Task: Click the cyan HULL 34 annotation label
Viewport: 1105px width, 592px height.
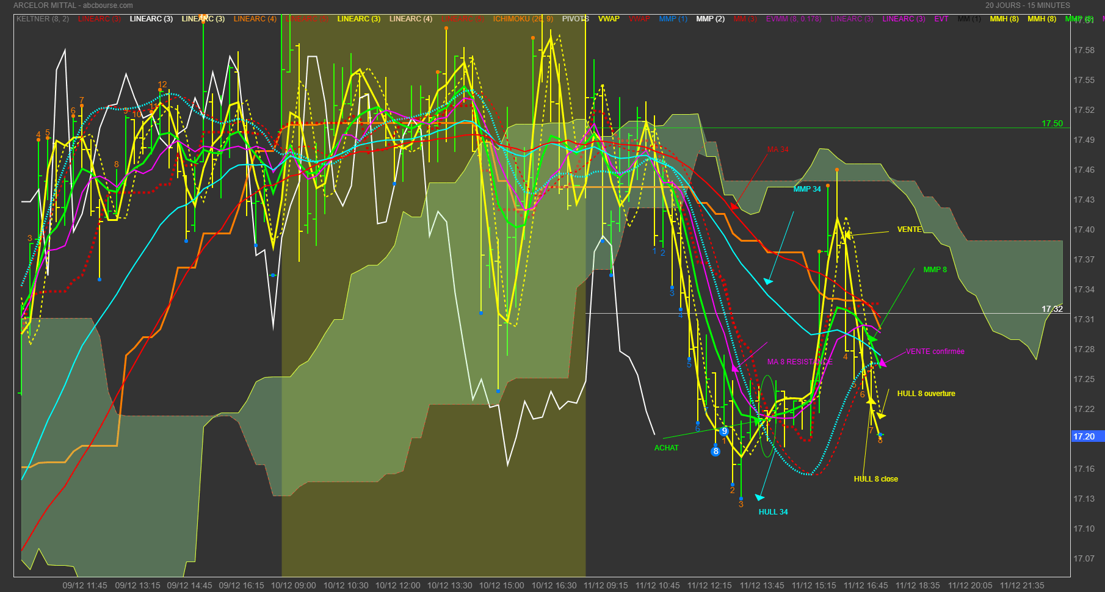Action: click(x=773, y=512)
